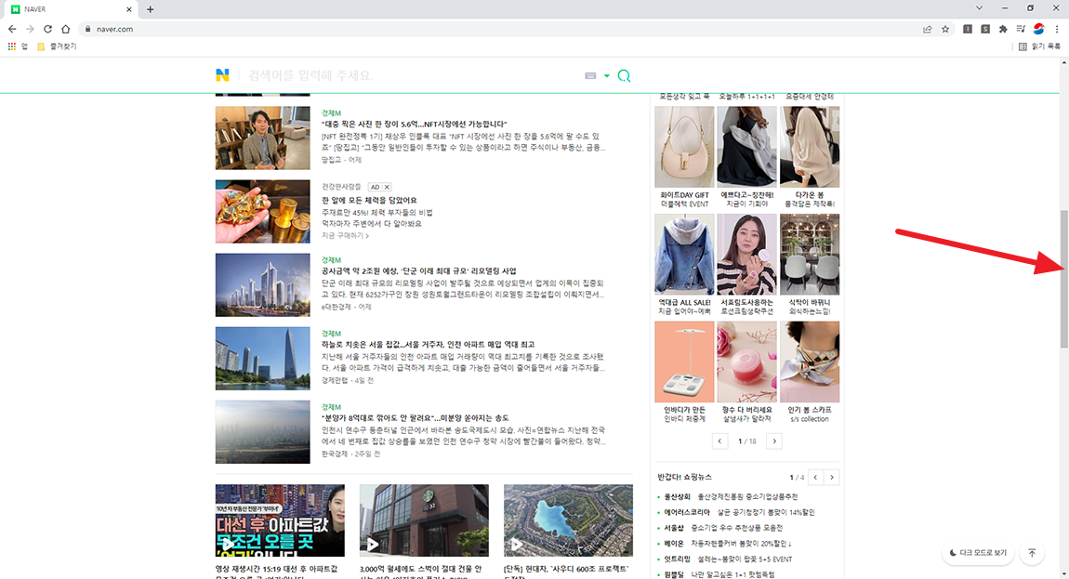
Task: Go to next shopping page of 18
Action: click(x=774, y=441)
